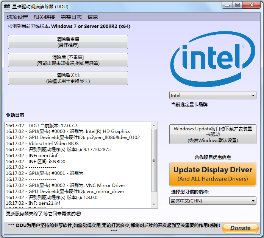Click the detected system version 'Windows 7 or Server 2008R2 (x64)'

tap(91, 26)
